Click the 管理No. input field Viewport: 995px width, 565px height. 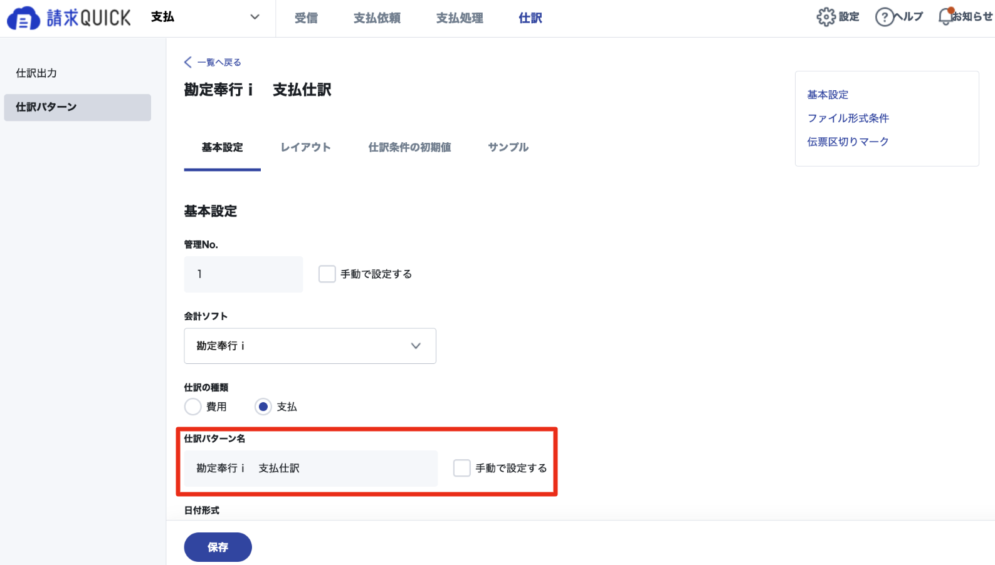click(x=243, y=274)
